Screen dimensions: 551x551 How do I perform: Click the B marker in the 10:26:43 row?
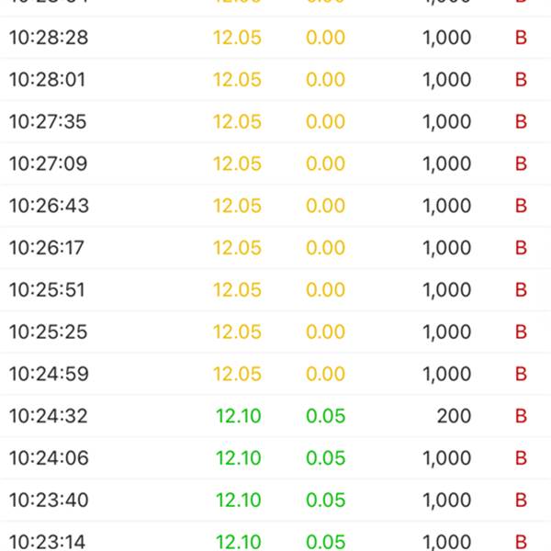521,206
